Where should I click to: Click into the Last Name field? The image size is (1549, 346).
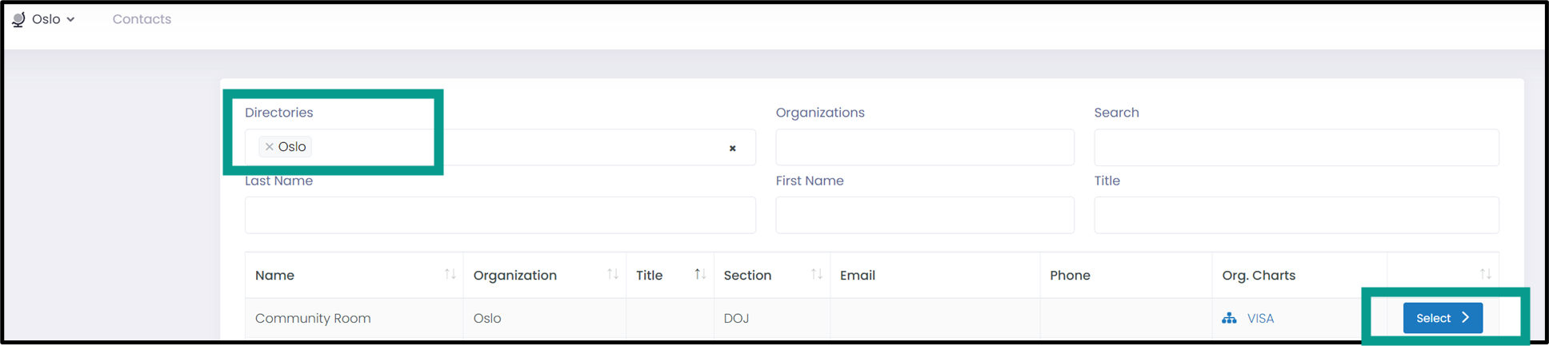point(500,215)
